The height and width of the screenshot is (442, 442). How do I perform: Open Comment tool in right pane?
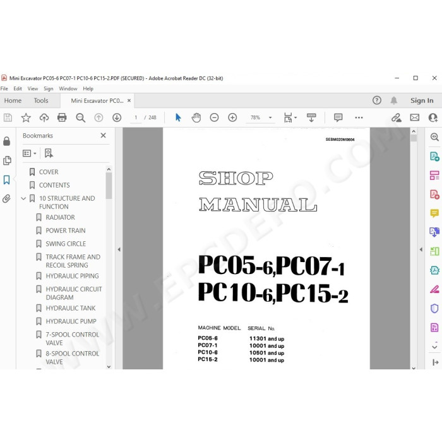(434, 213)
